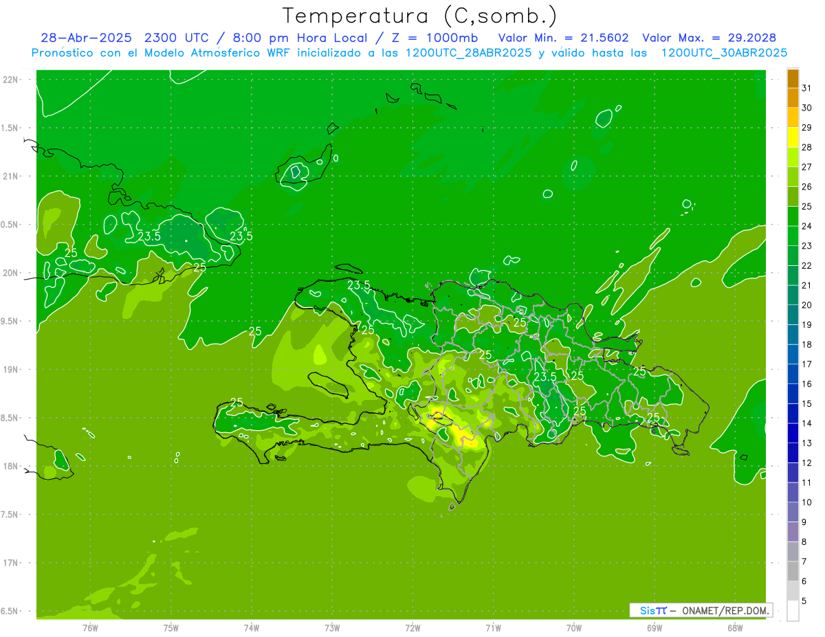This screenshot has height=637, width=825.
Task: Click the colorbar legend value '20'
Action: [x=807, y=305]
